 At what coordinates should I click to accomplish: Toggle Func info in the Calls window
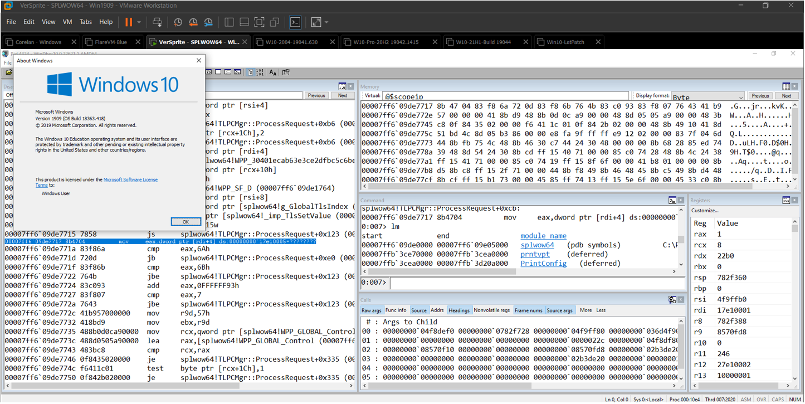[x=396, y=310]
